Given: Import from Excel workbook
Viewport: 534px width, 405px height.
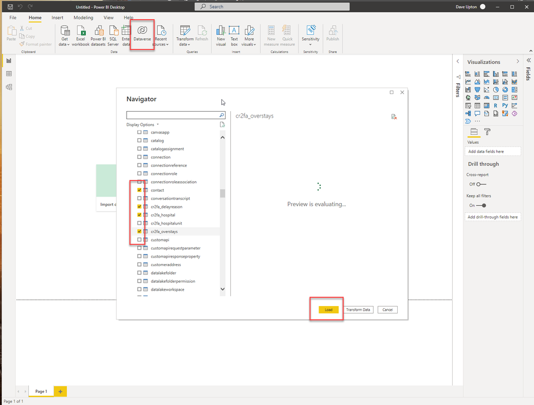Looking at the screenshot, I should tap(81, 35).
